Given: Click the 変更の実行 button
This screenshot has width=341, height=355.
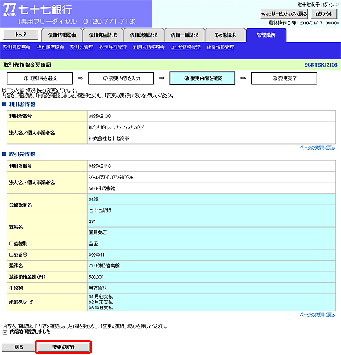Looking at the screenshot, I should click(x=63, y=346).
